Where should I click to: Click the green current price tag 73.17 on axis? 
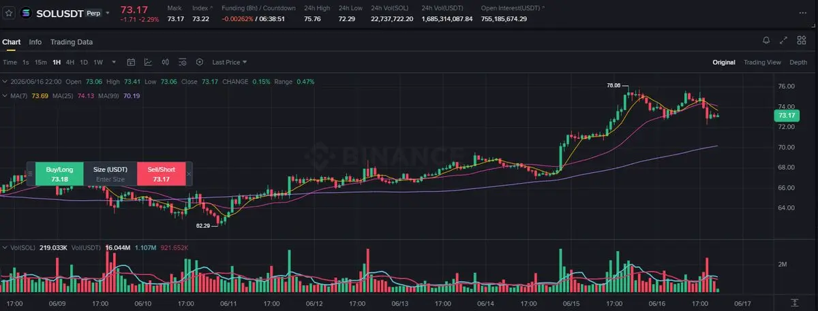click(787, 116)
